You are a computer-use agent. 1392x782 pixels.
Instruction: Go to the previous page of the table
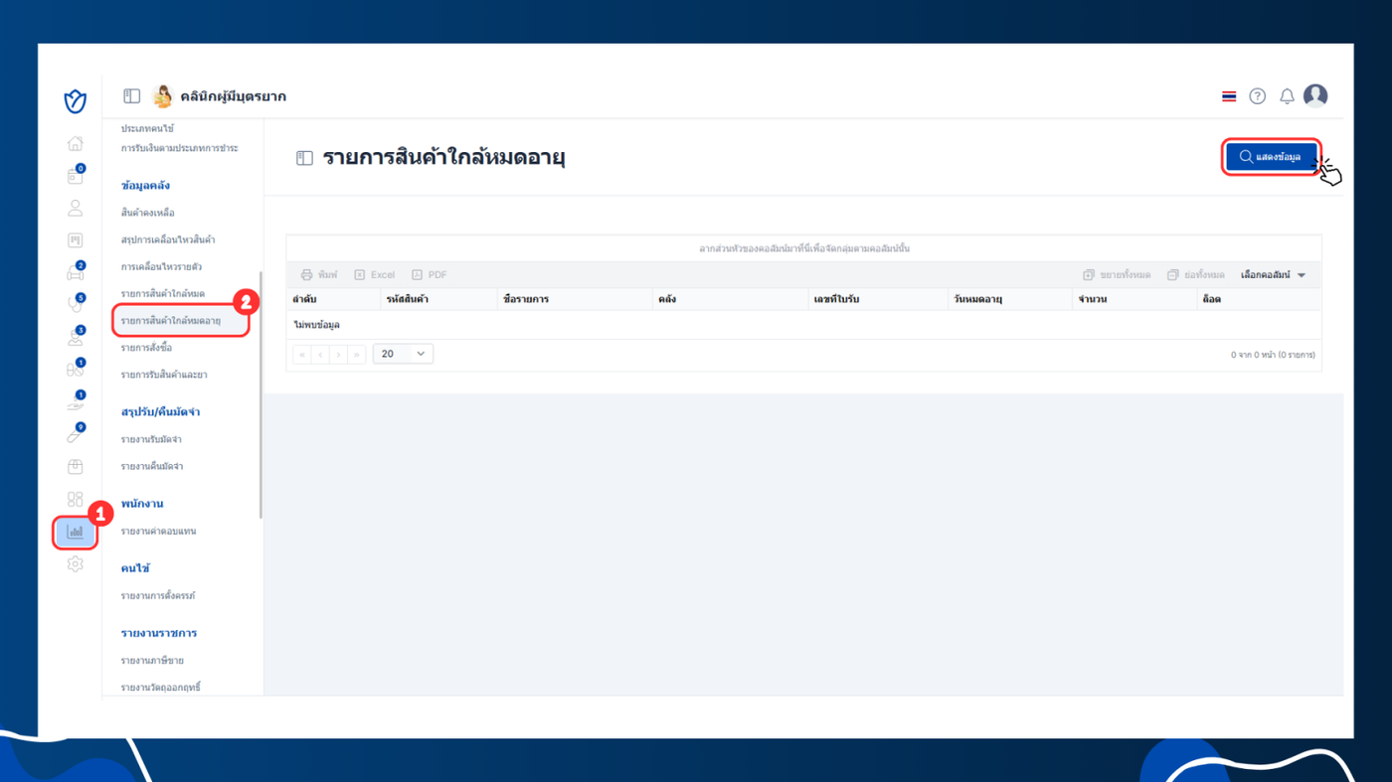320,354
